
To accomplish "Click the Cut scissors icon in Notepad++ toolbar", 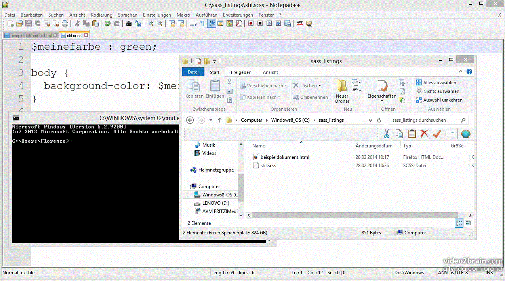I will [77, 23].
